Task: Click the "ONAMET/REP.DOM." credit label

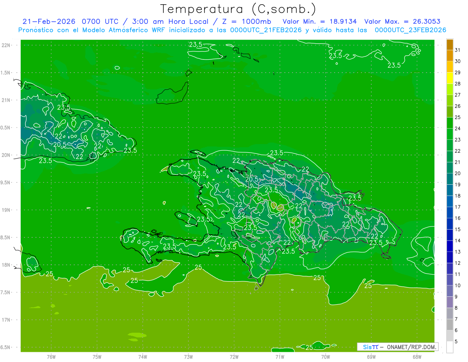Action: pyautogui.click(x=411, y=347)
